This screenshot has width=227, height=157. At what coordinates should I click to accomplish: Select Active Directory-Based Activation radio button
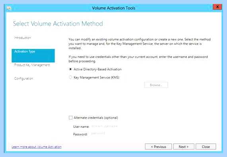tap(70, 69)
